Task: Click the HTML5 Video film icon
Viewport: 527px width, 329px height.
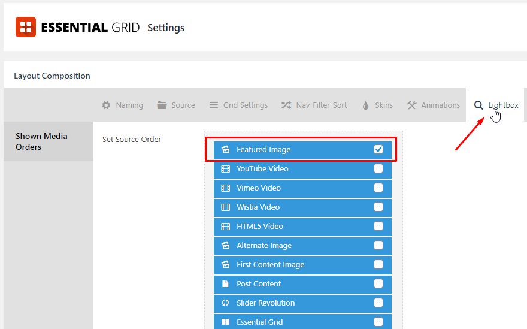Action: [x=226, y=227]
